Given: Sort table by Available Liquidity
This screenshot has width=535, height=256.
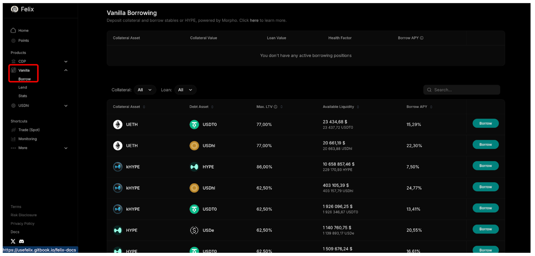Looking at the screenshot, I should click(358, 107).
